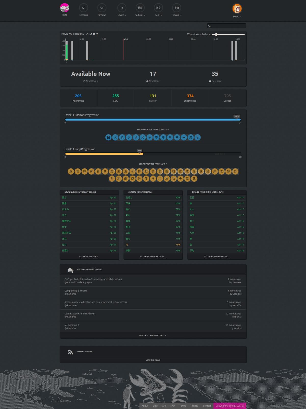Open the FAQ footer link
Image resolution: width=306 pixels, height=409 pixels.
click(172, 406)
